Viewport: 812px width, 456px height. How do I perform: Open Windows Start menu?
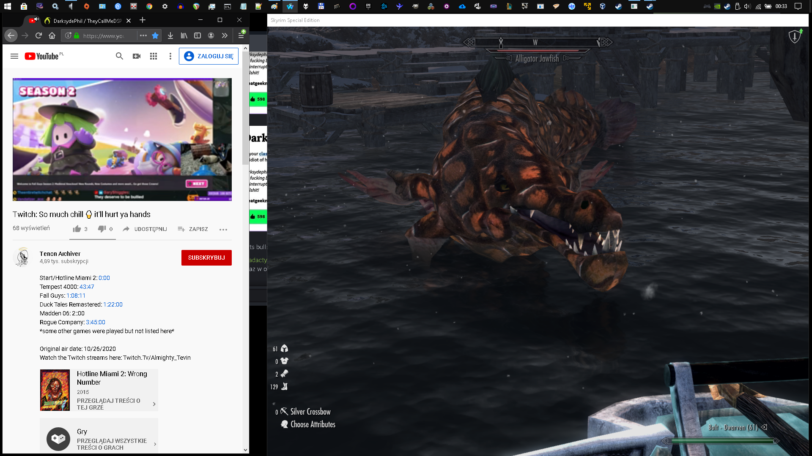pyautogui.click(x=8, y=6)
